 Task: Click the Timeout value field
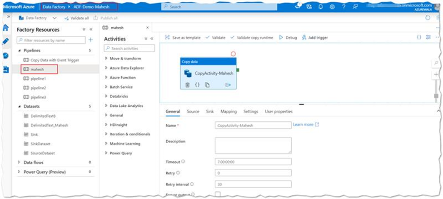[253, 162]
